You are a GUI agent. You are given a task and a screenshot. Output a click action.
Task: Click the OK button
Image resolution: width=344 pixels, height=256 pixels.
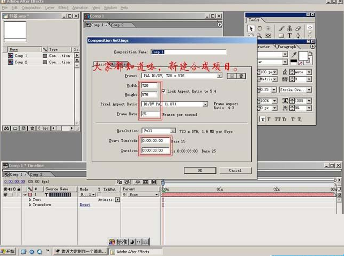[x=200, y=170]
